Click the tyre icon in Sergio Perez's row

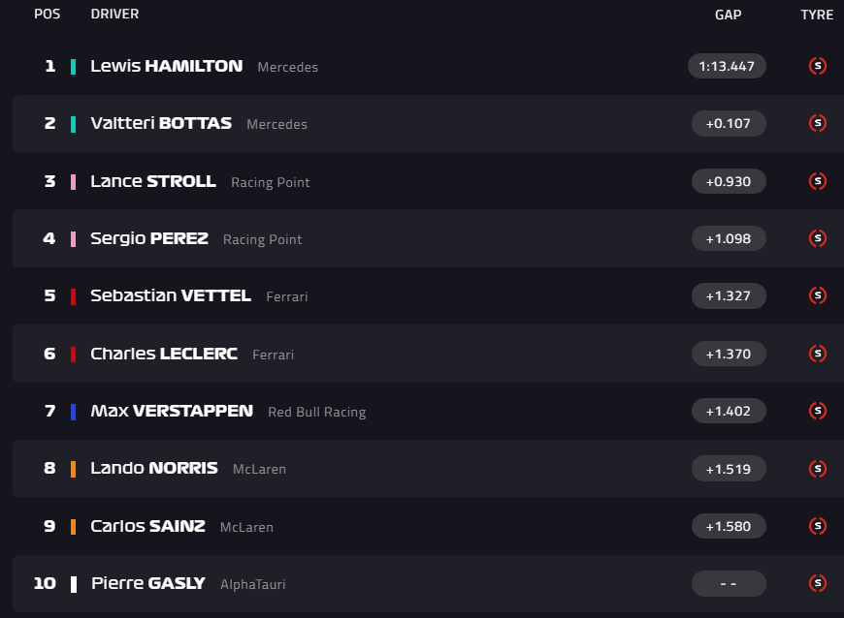click(818, 238)
